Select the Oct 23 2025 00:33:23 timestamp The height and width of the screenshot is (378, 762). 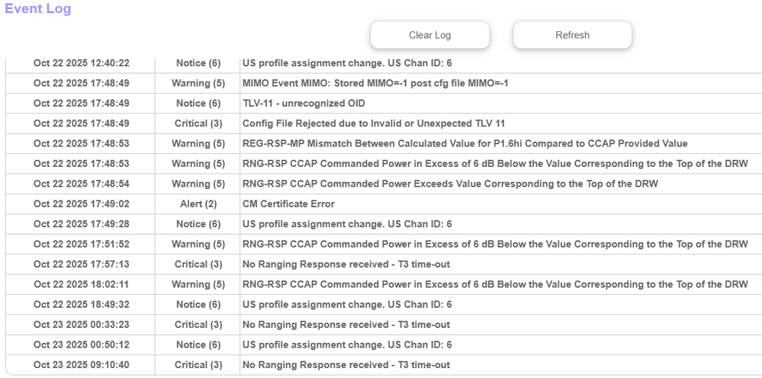[82, 325]
